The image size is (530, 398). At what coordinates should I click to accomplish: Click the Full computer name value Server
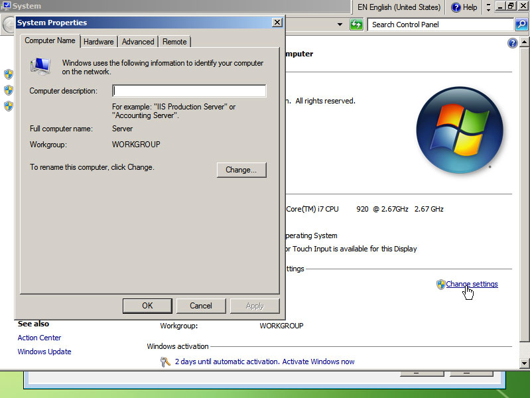click(122, 129)
